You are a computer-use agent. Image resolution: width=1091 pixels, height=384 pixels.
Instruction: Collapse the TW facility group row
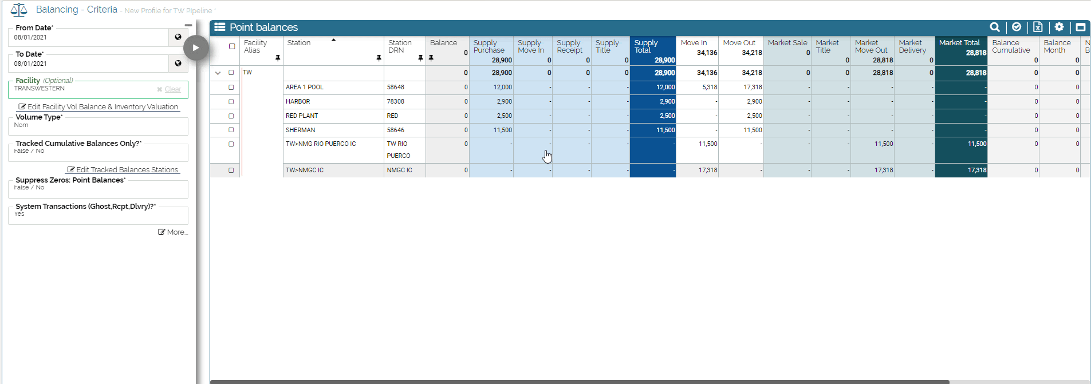pyautogui.click(x=218, y=73)
